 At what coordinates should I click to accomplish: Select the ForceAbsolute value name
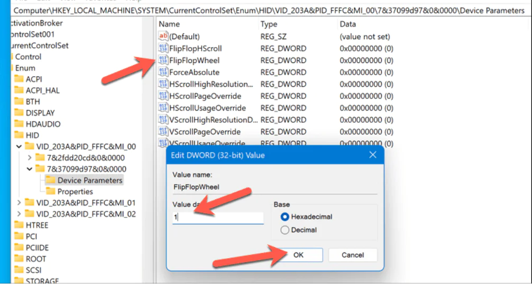point(194,72)
